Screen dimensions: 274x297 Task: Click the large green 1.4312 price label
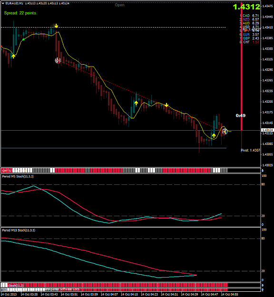[246, 7]
